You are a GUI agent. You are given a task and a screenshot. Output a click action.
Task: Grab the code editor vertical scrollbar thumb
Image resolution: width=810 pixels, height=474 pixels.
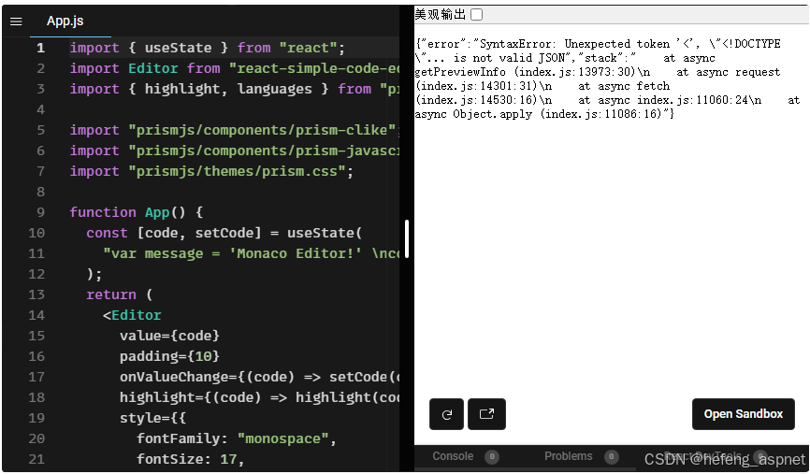coord(407,238)
